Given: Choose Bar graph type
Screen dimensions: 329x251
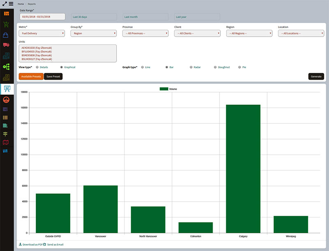Looking at the screenshot, I should (167, 67).
